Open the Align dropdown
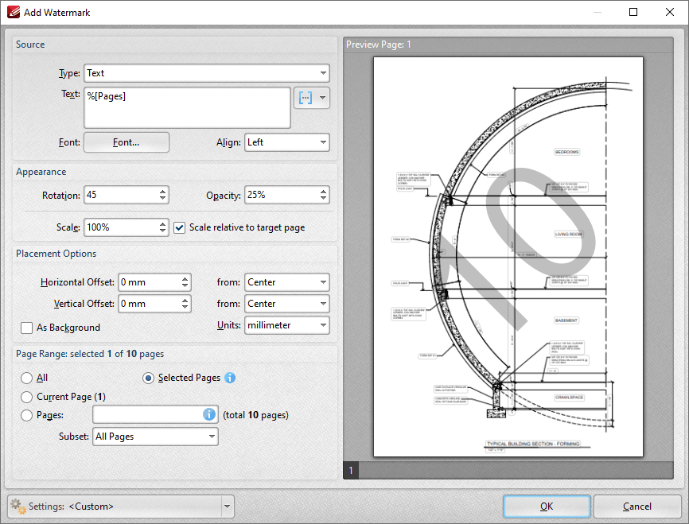This screenshot has height=524, width=689. tap(287, 142)
